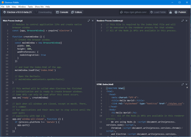Click 'function createWindow () {' line

[x=28, y=37]
